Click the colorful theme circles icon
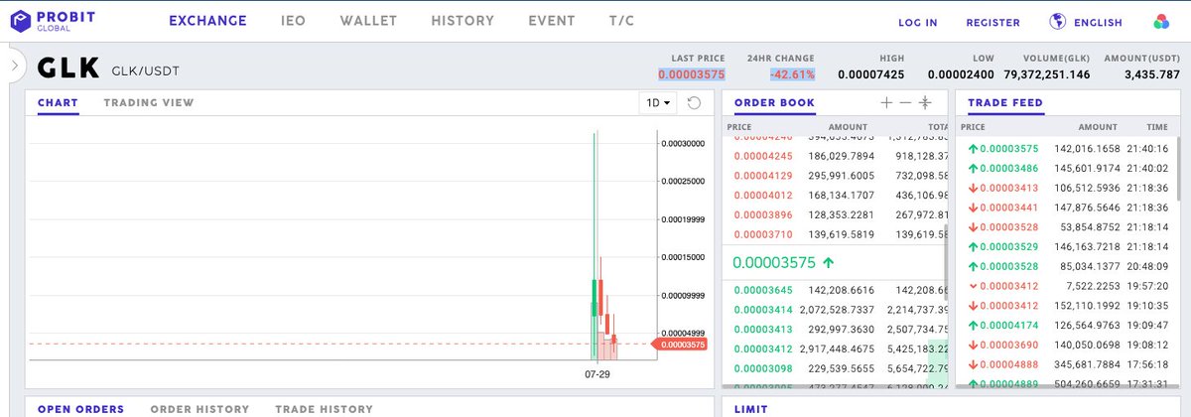 point(1162,22)
